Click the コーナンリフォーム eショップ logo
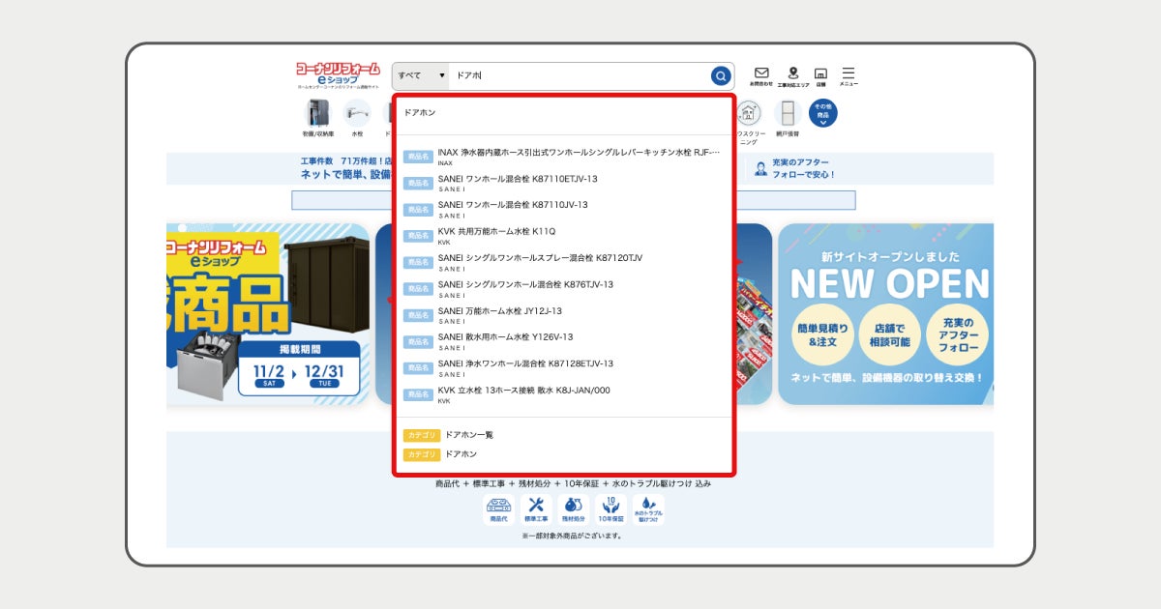The image size is (1161, 609). [338, 74]
